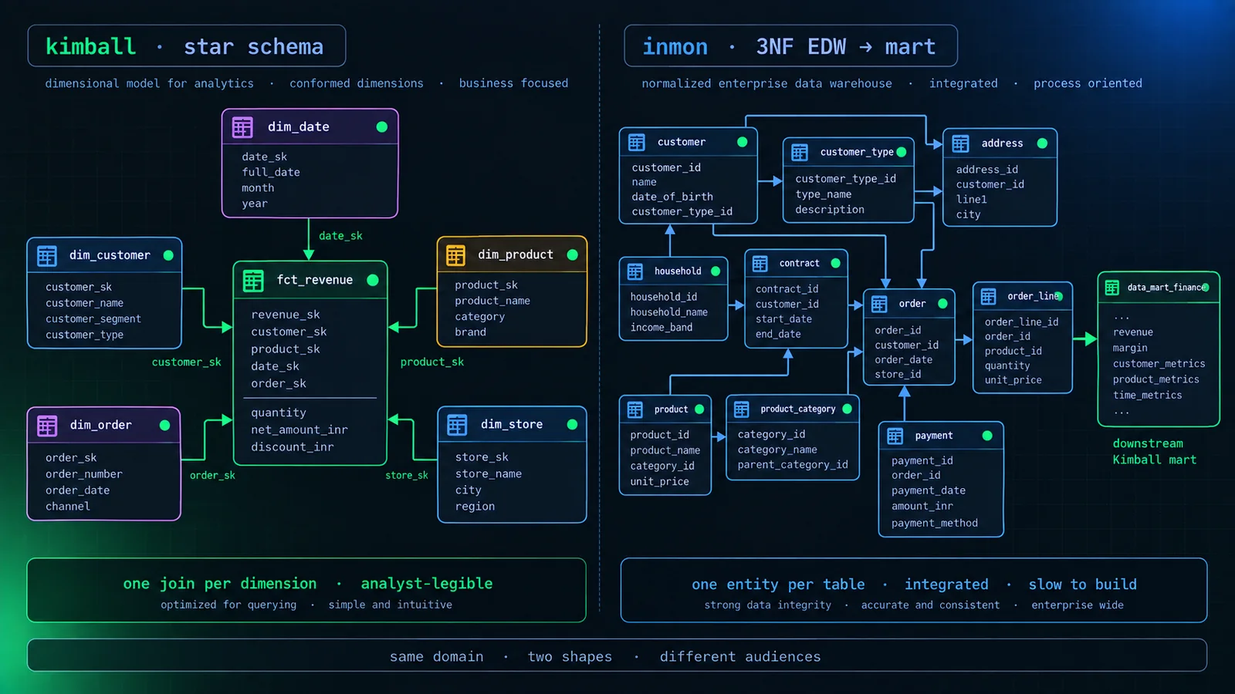
Task: Click the product_category table icon
Action: coord(742,409)
